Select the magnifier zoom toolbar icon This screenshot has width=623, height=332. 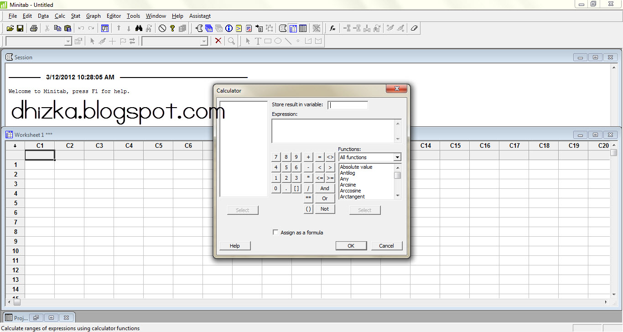pyautogui.click(x=232, y=41)
